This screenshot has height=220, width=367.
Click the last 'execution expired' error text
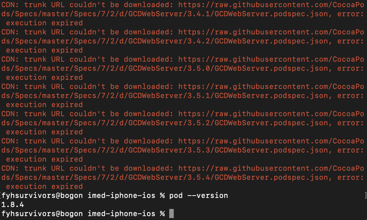coord(44,187)
